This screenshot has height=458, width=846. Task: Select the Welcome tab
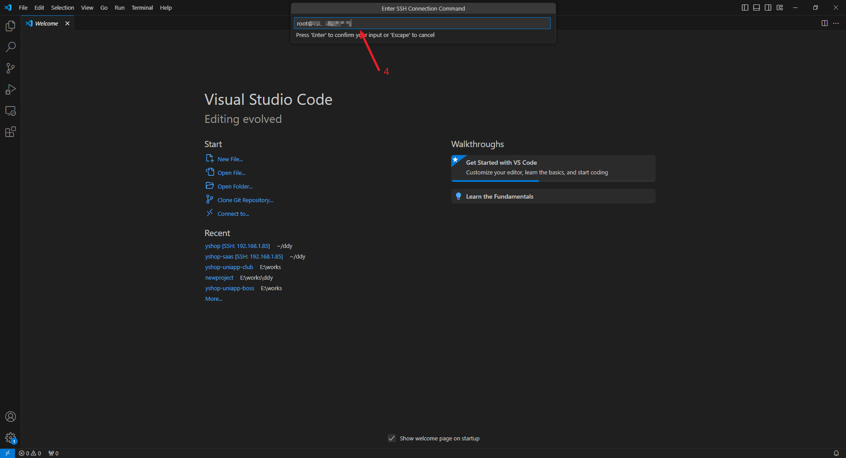[47, 23]
